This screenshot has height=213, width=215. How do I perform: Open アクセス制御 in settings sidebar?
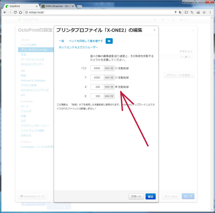28,85
